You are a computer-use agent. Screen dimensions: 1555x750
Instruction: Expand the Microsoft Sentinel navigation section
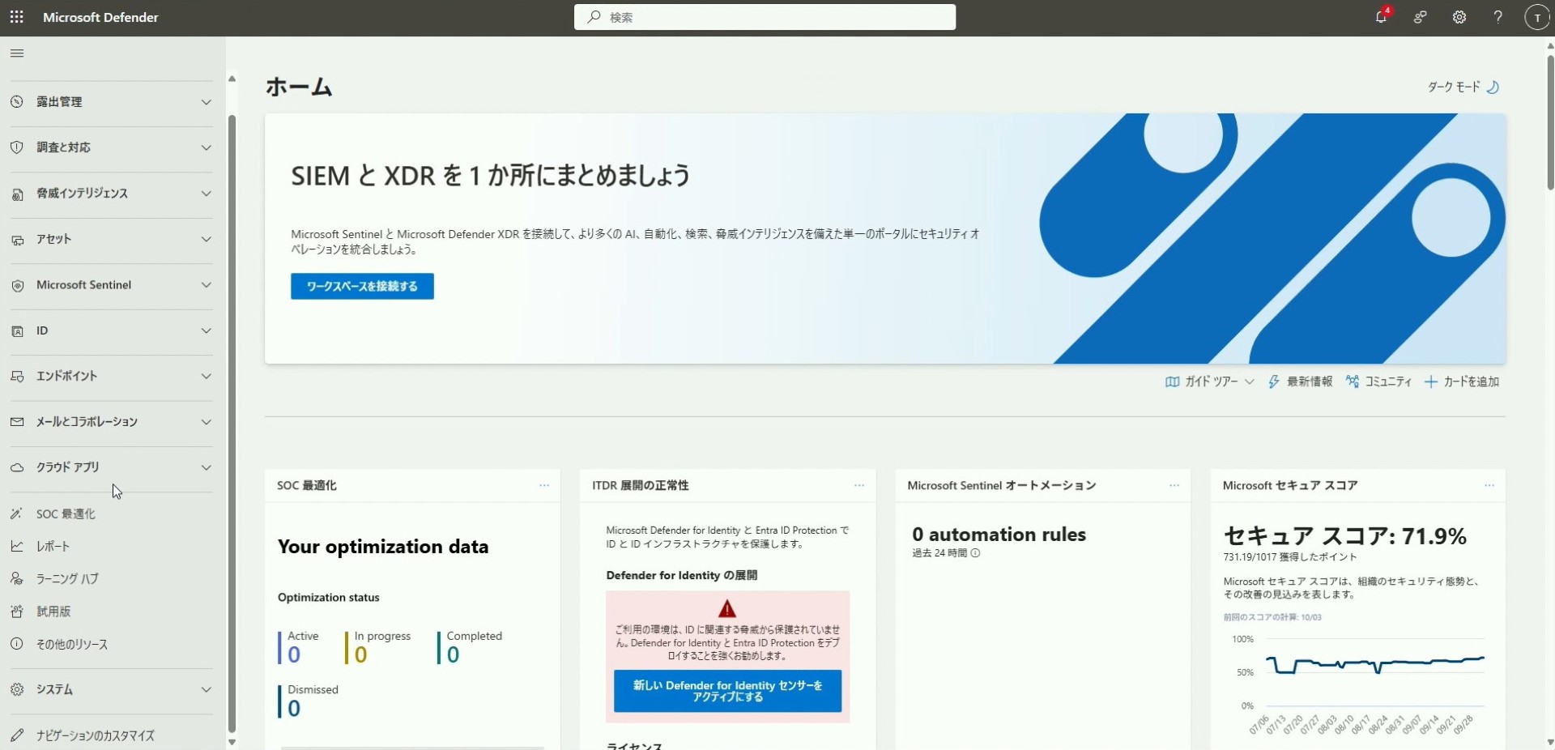pyautogui.click(x=111, y=285)
